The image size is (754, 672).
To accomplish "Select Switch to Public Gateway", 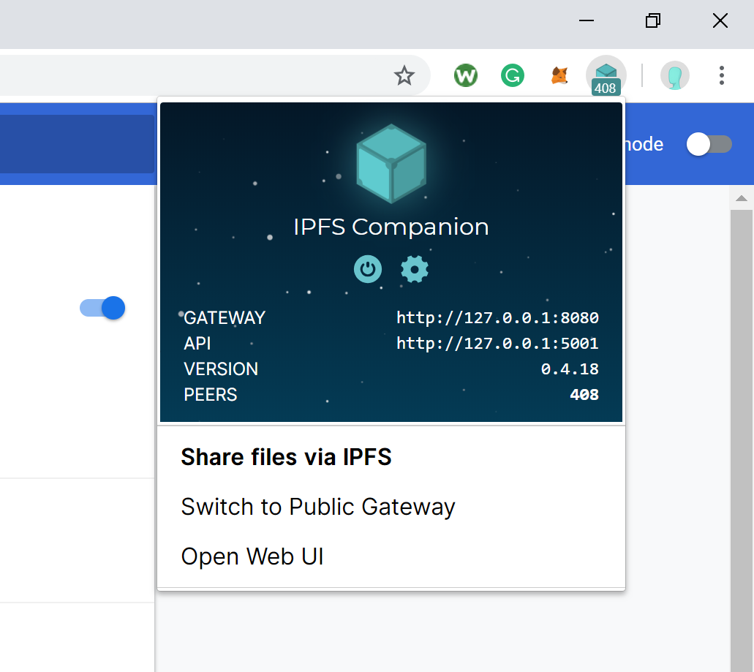I will pos(317,506).
